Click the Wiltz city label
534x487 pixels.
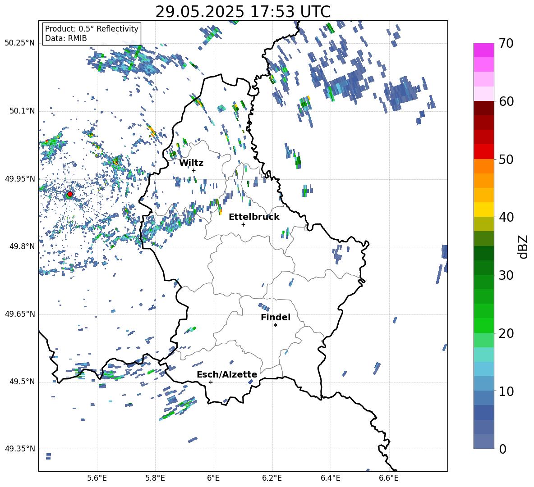point(191,163)
